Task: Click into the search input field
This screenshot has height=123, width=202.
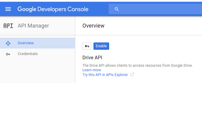Action: coord(155,9)
